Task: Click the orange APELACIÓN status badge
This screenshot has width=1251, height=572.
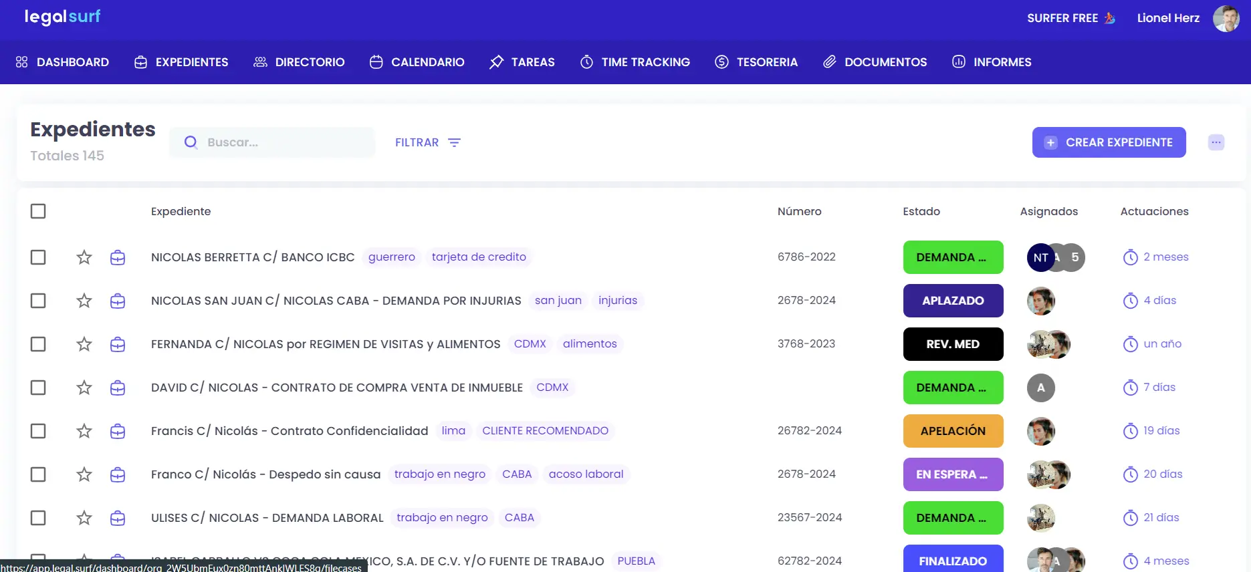Action: (x=952, y=431)
